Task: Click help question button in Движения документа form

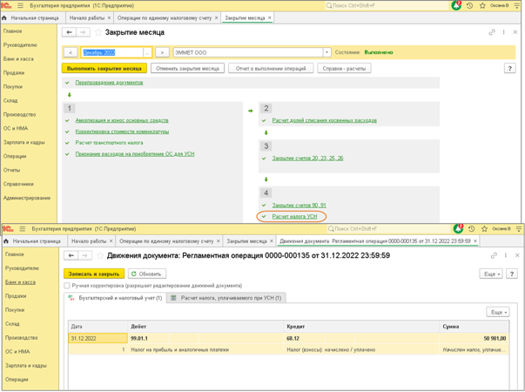Action: [x=512, y=274]
